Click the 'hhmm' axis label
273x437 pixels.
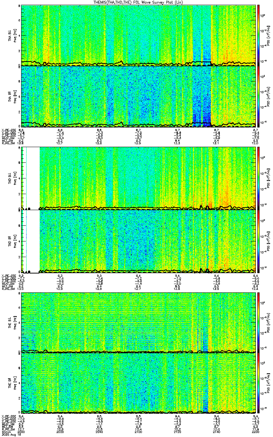[5, 432]
